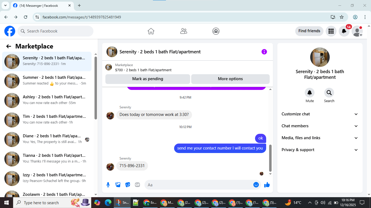Expand the Chat members section
The image size is (371, 208).
click(320, 126)
